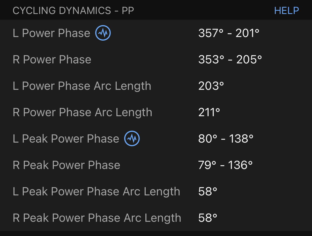312x236 pixels.
Task: Click the CYCLING DYNAMICS - PP section header
Action: click(73, 11)
